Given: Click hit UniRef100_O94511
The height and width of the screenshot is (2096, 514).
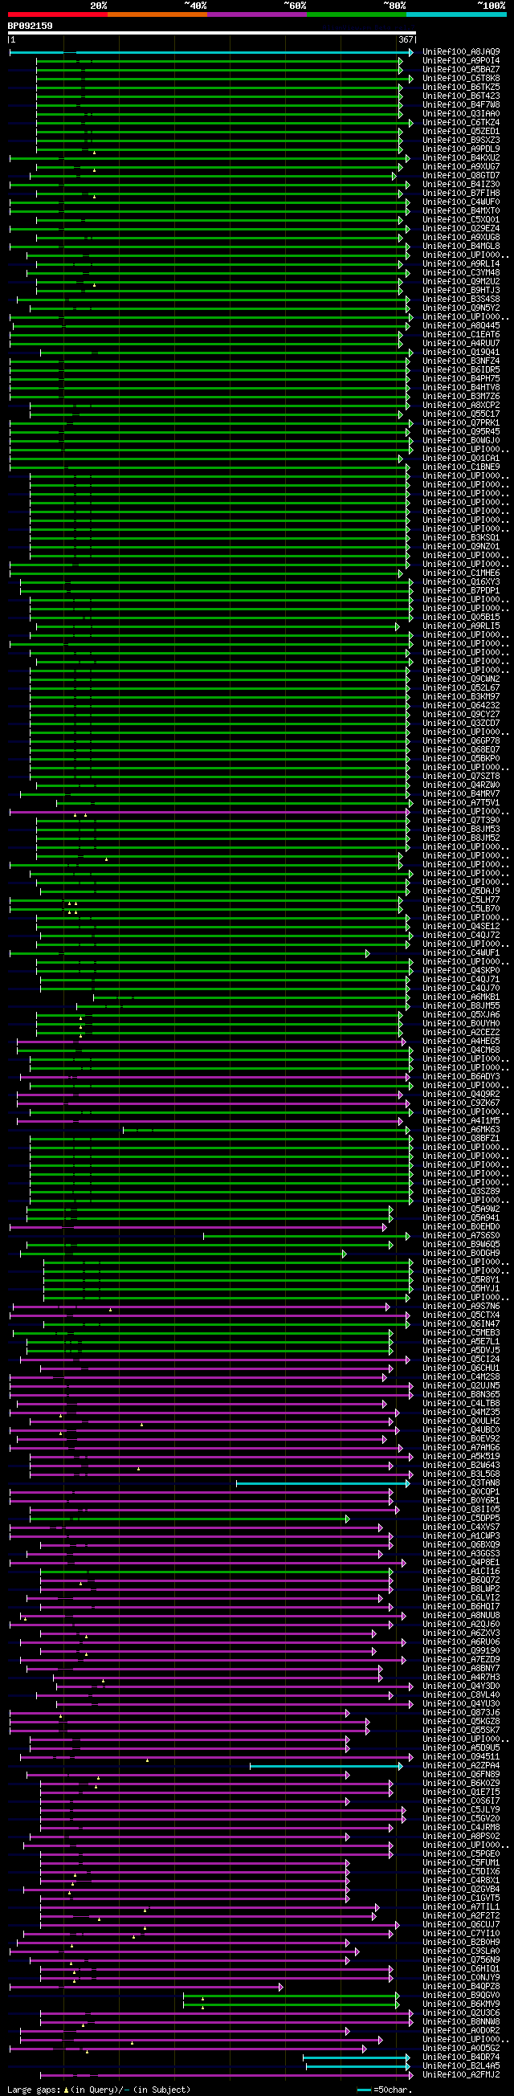Looking at the screenshot, I should (x=461, y=1756).
